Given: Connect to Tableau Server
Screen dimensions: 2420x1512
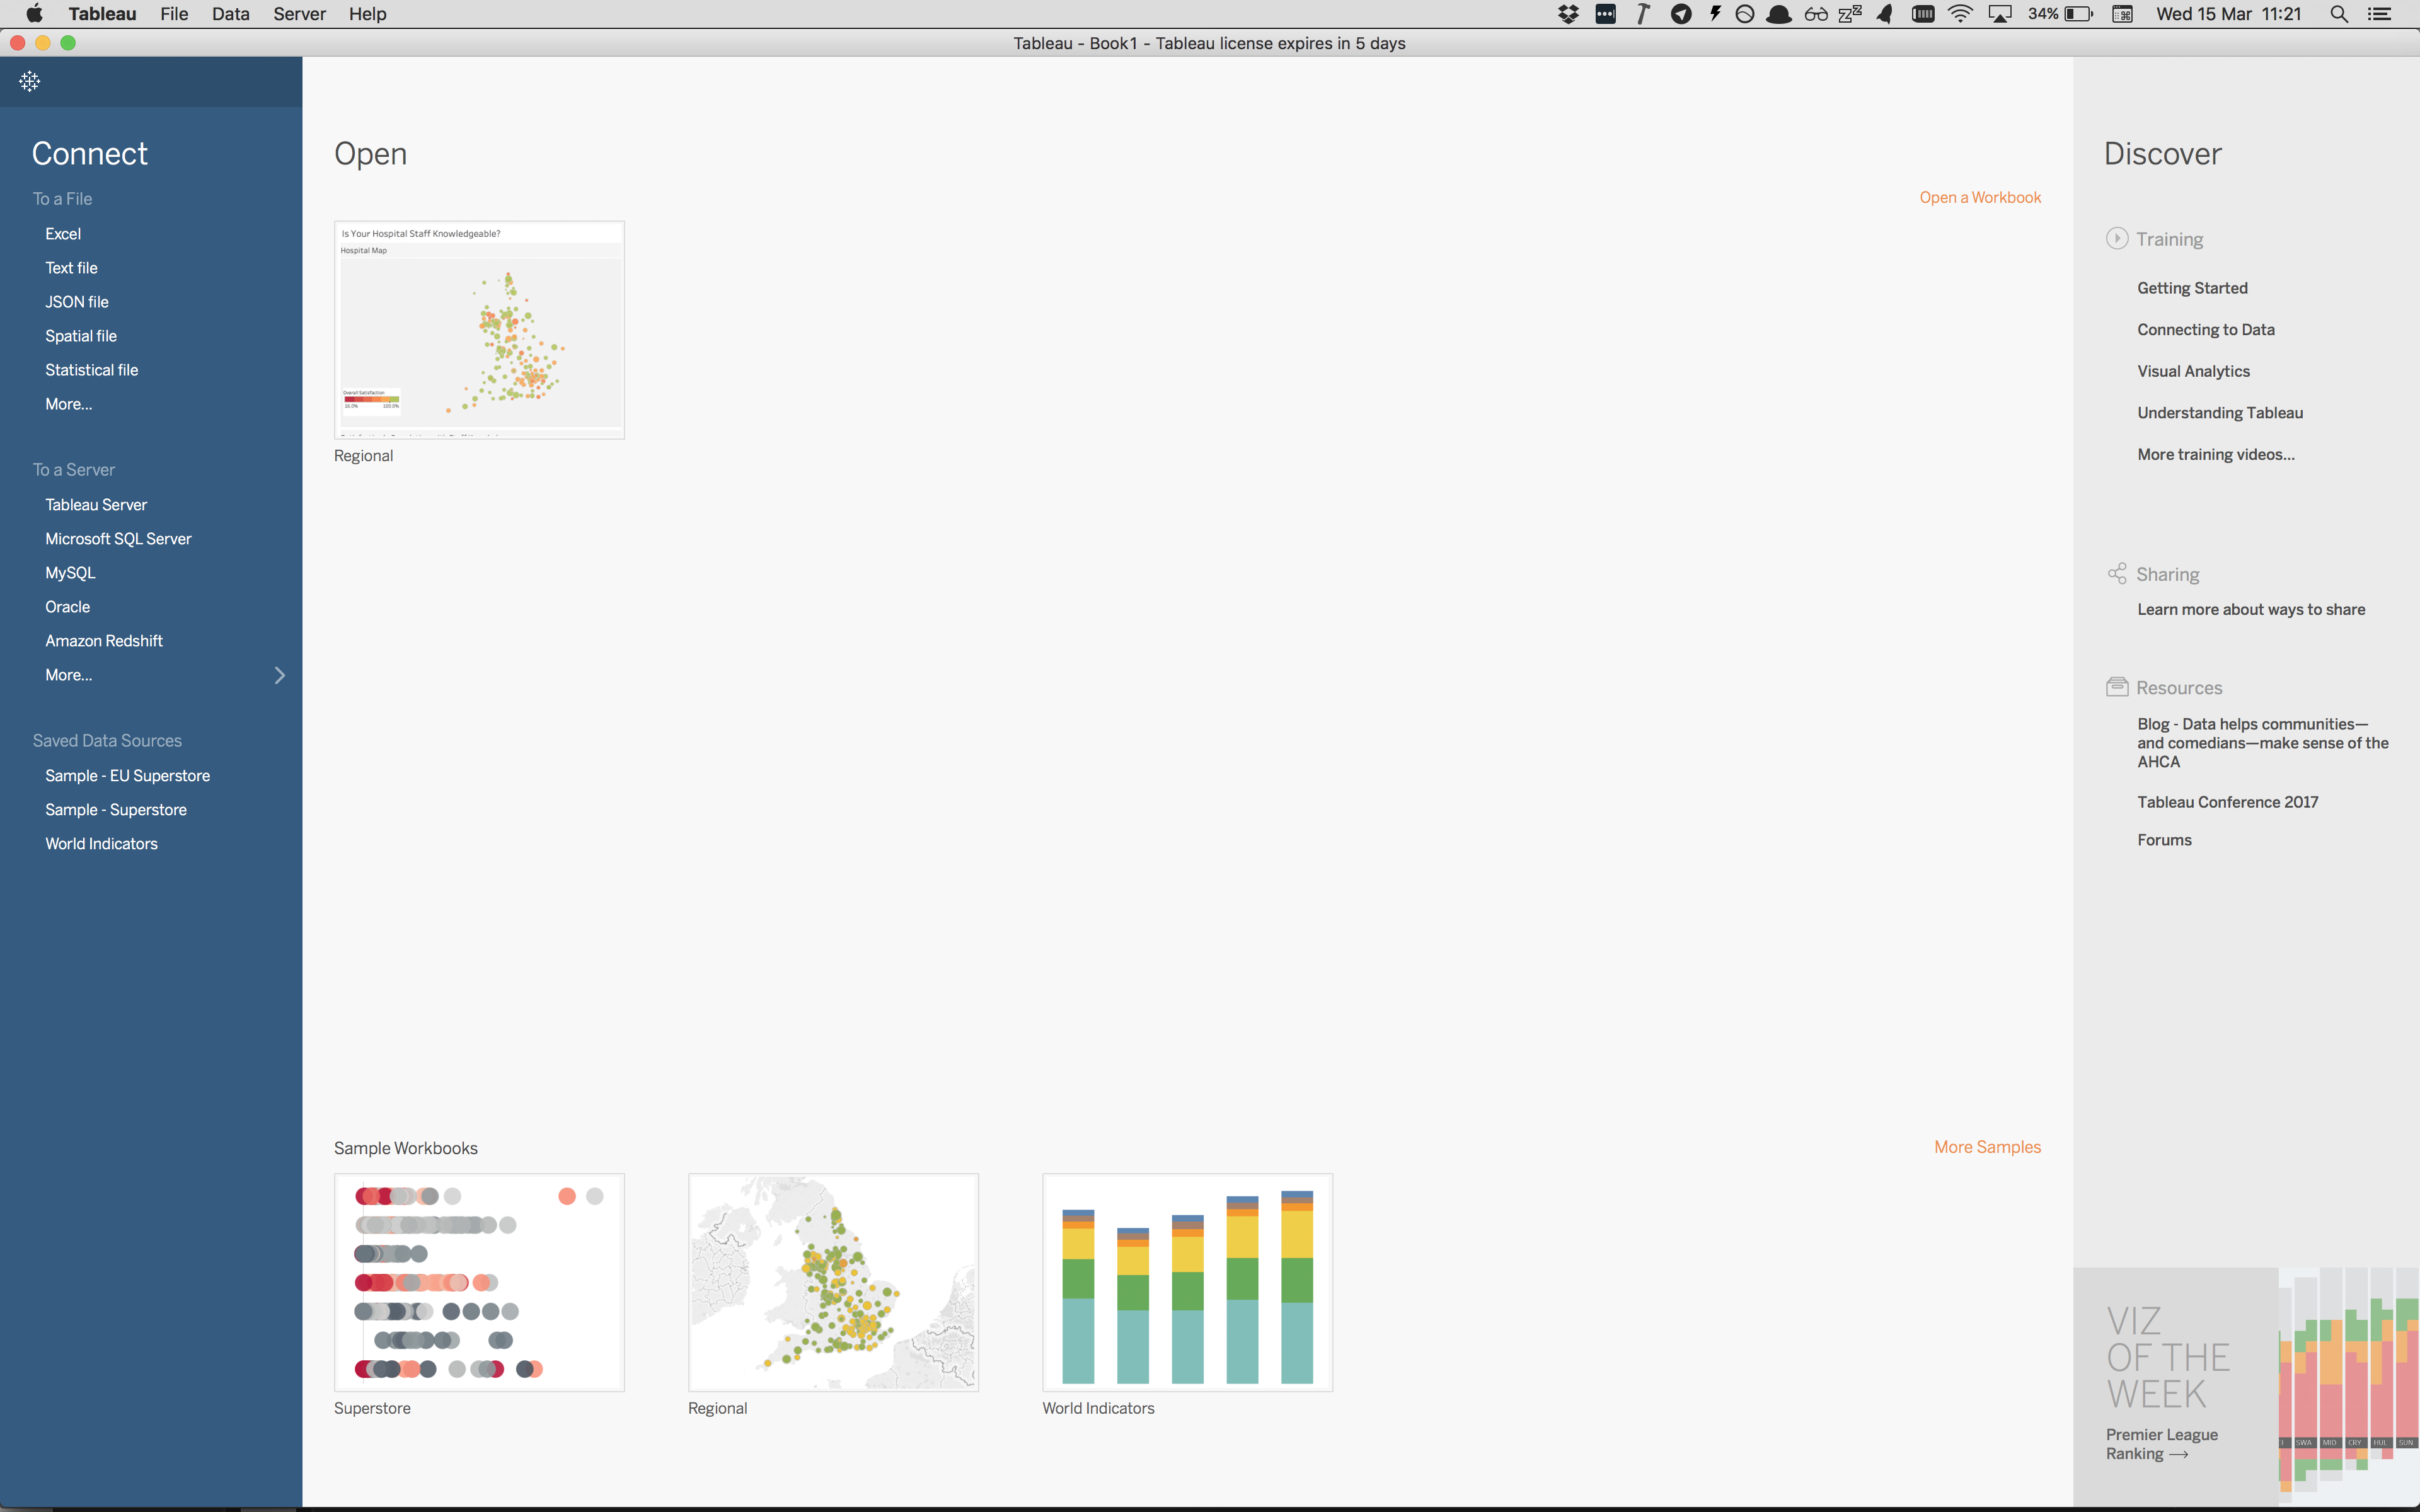Looking at the screenshot, I should point(95,504).
